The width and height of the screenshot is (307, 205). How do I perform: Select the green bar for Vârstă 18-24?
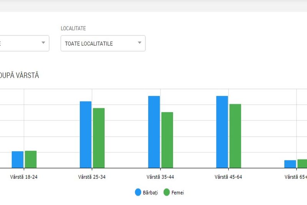[x=31, y=159]
